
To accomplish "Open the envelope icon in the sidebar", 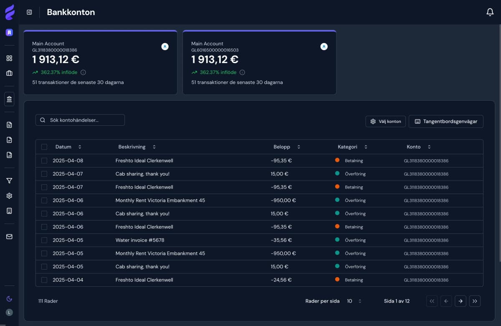I will point(9,237).
